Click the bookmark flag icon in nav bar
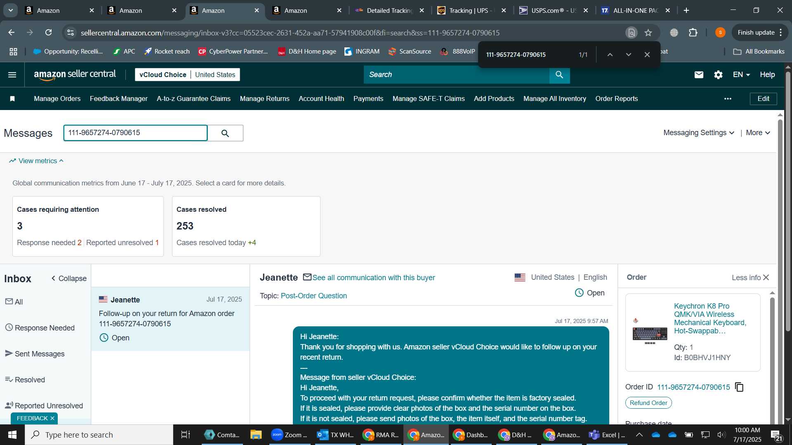 coord(12,98)
